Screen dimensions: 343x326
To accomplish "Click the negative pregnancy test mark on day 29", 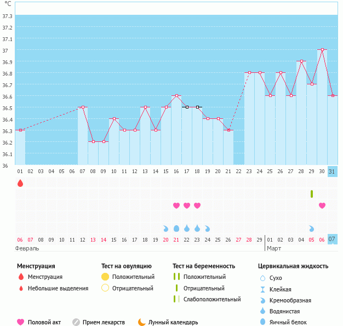I will tap(312, 194).
